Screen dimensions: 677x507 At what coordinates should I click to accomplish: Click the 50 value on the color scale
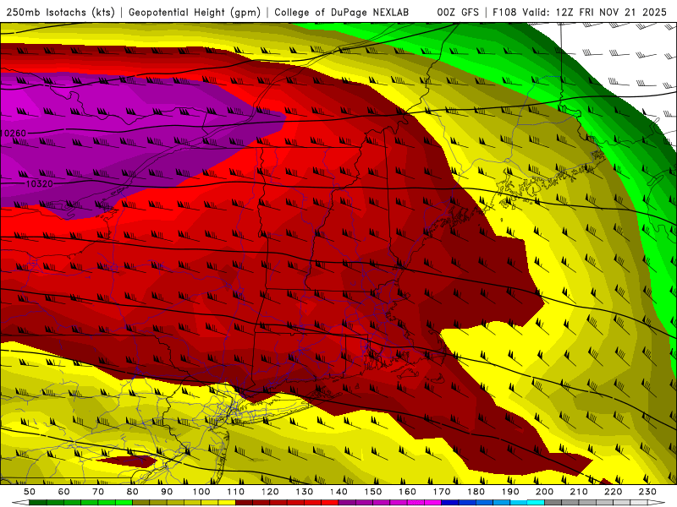[30, 492]
